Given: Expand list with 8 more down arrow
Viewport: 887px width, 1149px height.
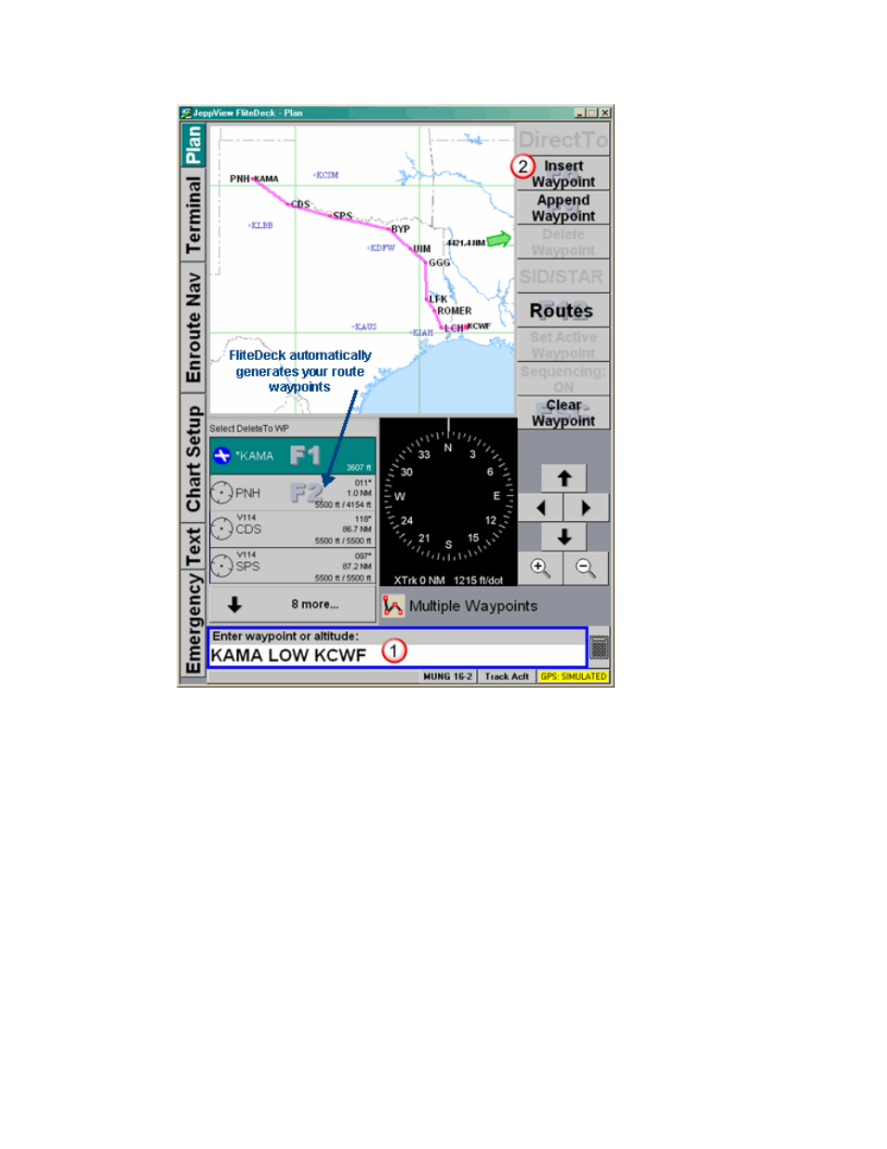Looking at the screenshot, I should (x=292, y=605).
